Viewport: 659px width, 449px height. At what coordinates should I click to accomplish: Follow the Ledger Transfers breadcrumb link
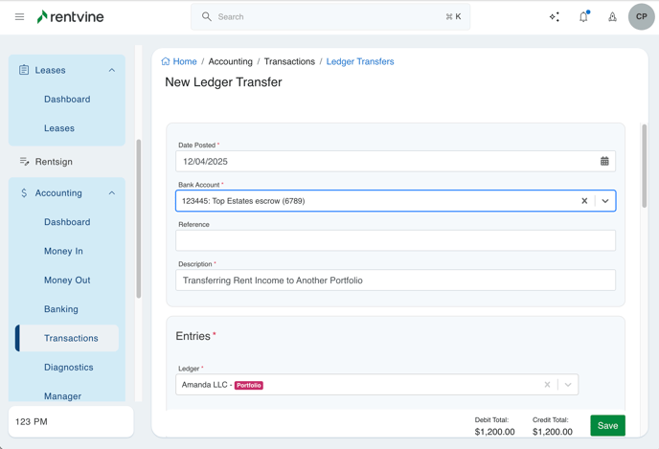tap(360, 61)
